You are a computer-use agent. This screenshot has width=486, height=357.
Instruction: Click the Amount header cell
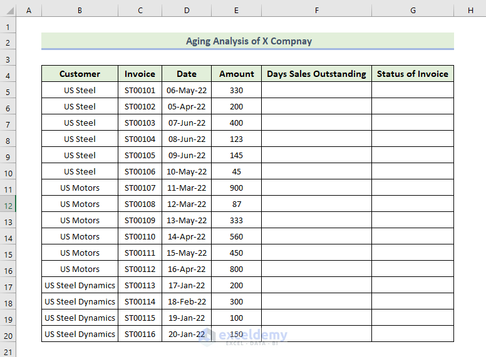(x=236, y=74)
